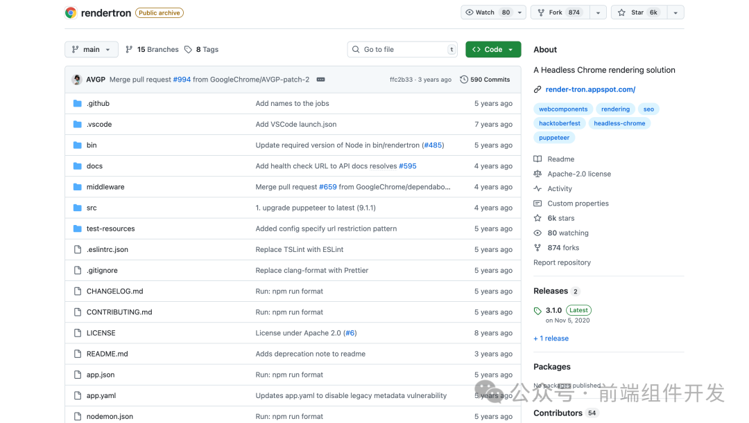Open the Contributors 54 heading

[565, 413]
